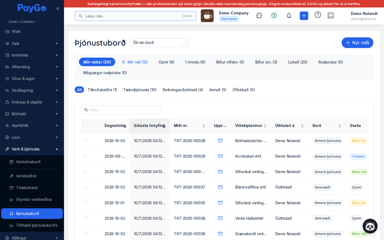Click mail icon in TKT-2026-00036 row
384x240 pixels.
[x=220, y=234]
